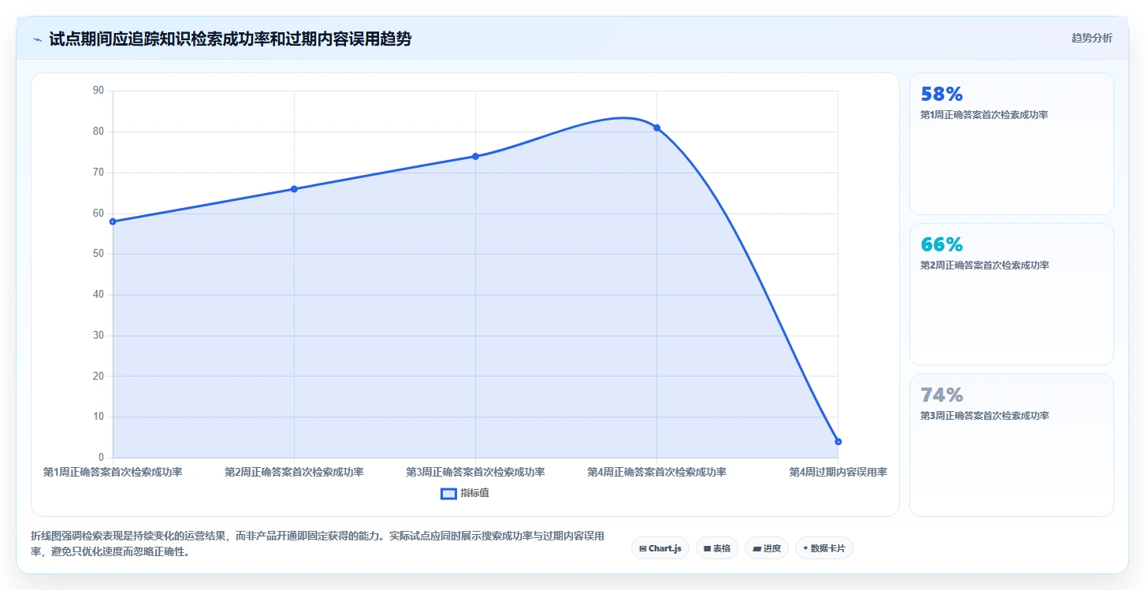Click x-axis label 第1周正确答案首次检索成功率
This screenshot has width=1145, height=590.
point(113,472)
